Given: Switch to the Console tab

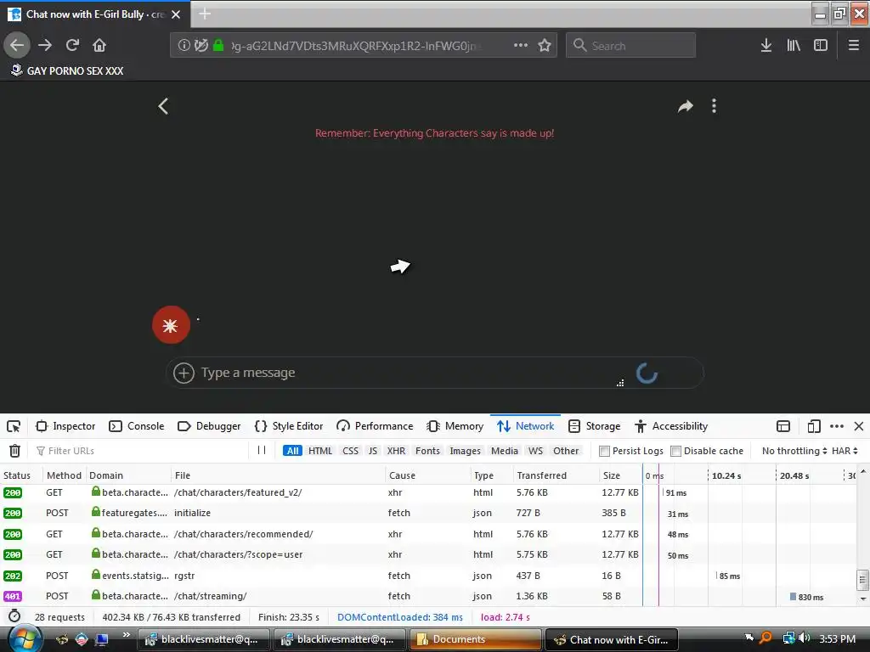Looking at the screenshot, I should pos(137,426).
